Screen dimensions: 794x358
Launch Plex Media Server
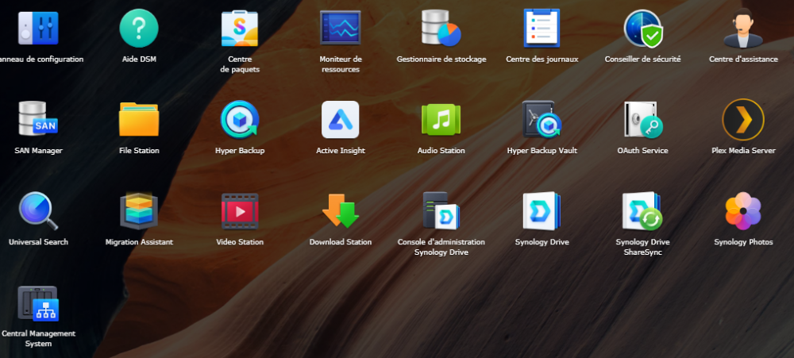click(x=743, y=120)
